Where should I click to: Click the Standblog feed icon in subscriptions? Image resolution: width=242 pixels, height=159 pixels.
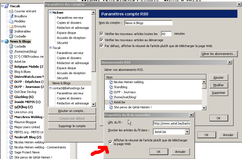pos(110,87)
